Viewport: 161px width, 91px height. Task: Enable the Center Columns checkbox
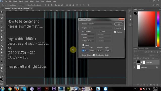click(x=80, y=55)
